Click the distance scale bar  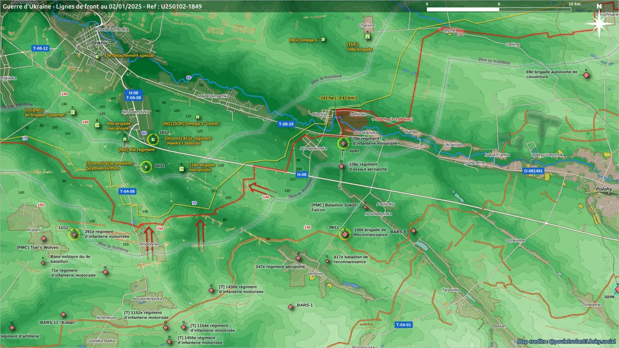[499, 9]
